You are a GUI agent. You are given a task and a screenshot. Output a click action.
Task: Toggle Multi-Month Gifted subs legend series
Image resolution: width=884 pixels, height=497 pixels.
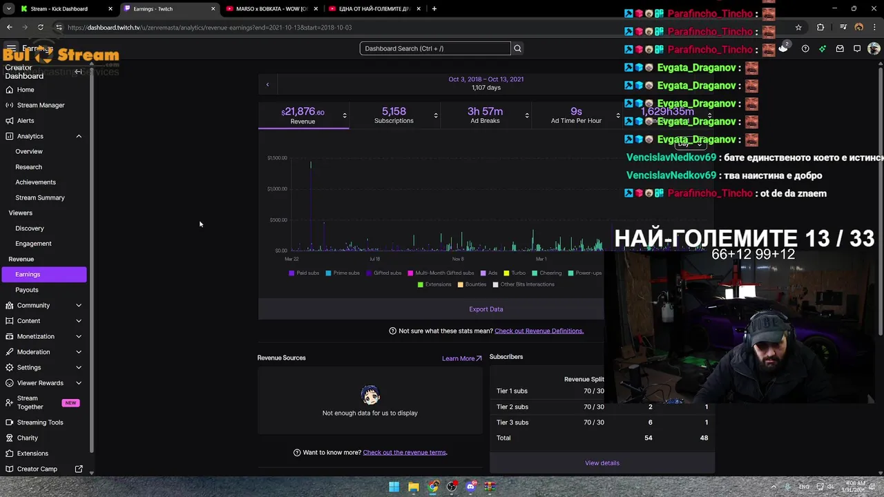(441, 273)
